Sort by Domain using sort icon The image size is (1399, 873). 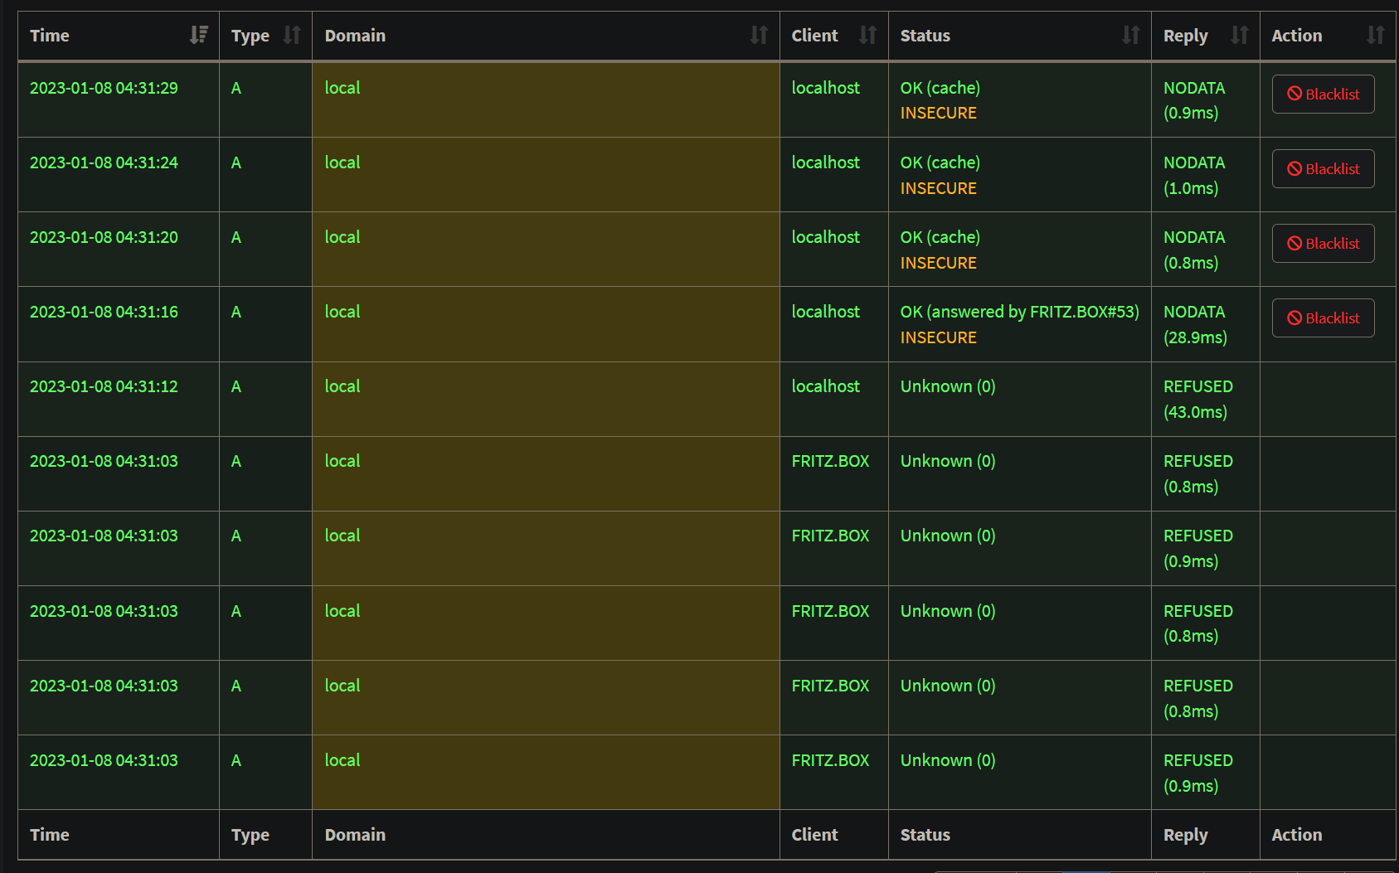tap(759, 35)
